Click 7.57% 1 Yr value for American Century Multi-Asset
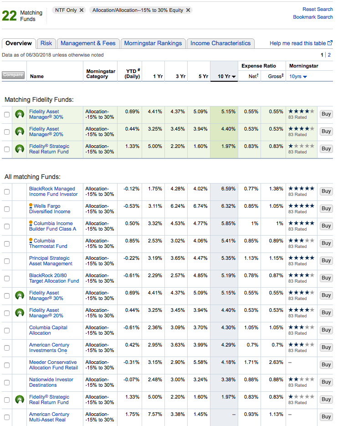The image size is (343, 426). click(x=155, y=414)
